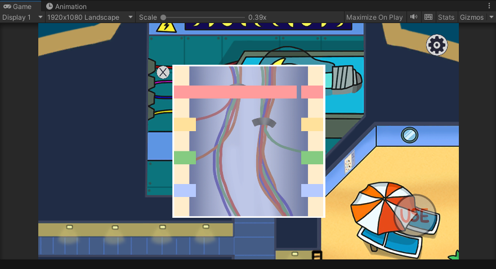Click the yellow high-voltage warning sign
Screen dimensions: 496x269
tap(166, 27)
